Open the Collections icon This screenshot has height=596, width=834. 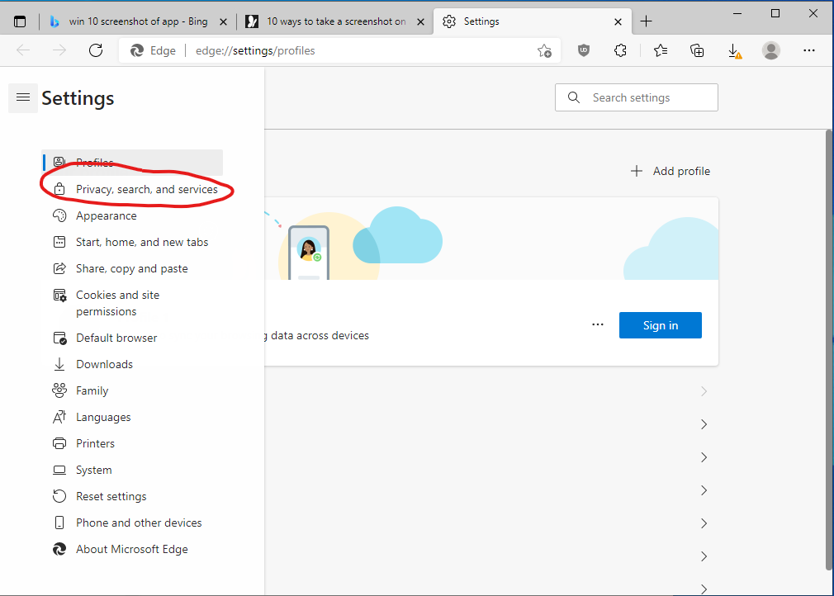click(697, 50)
